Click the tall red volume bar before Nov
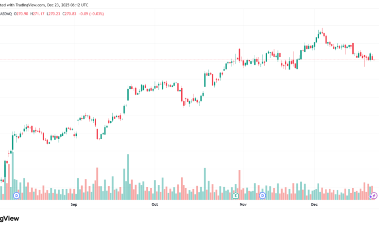The height and width of the screenshot is (228, 379). point(240,184)
